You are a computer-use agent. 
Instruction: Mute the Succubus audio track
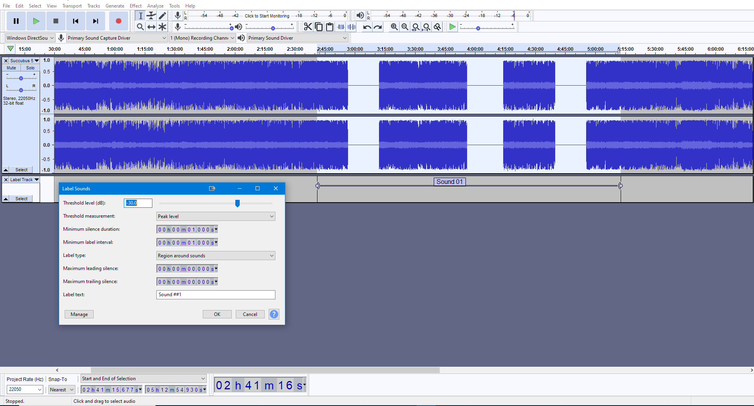point(12,68)
